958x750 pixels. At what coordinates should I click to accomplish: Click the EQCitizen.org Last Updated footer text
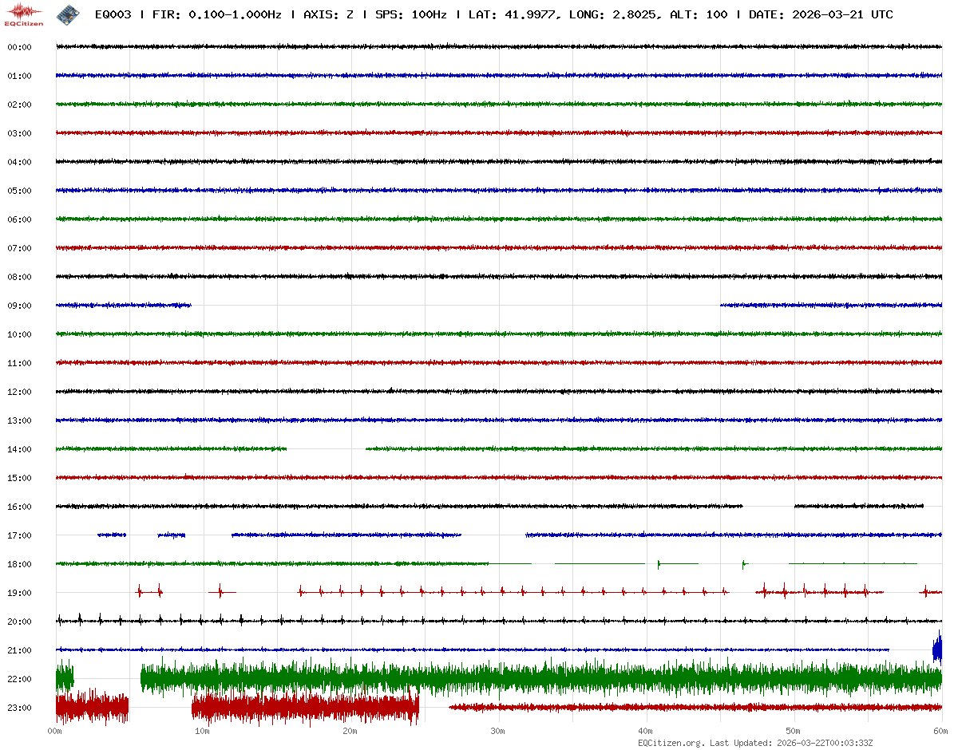click(x=754, y=743)
